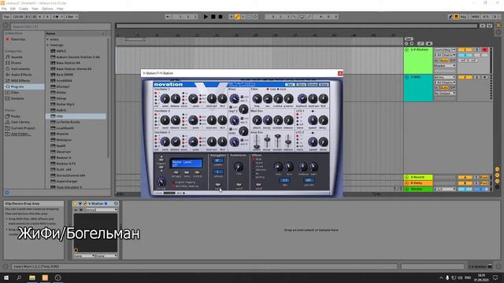Open the View menu
504x283 pixels.
35,9
